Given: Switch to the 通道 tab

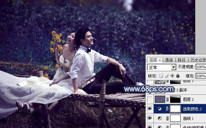Looking at the screenshot, I should [x=169, y=60].
